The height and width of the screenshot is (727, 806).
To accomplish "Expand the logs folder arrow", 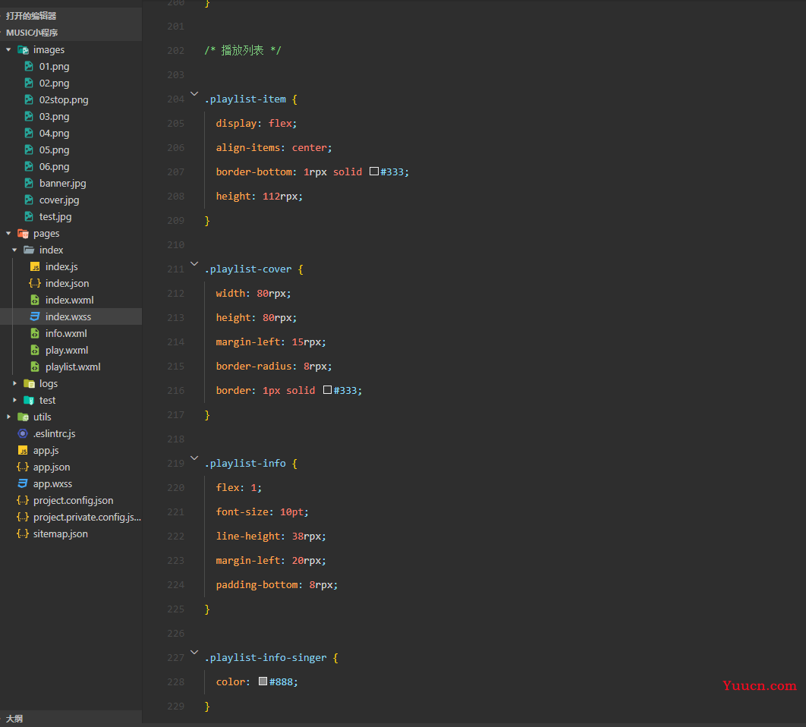I will tap(15, 383).
